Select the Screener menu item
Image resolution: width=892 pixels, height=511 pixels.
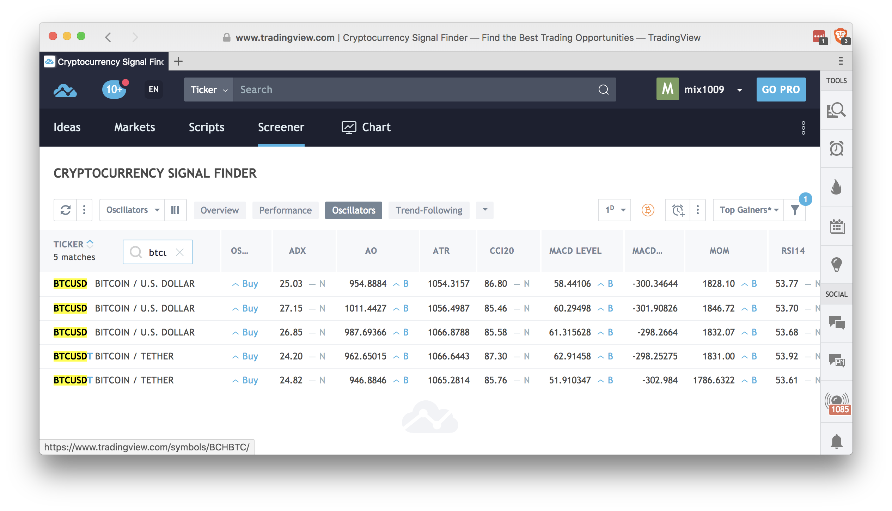point(281,127)
